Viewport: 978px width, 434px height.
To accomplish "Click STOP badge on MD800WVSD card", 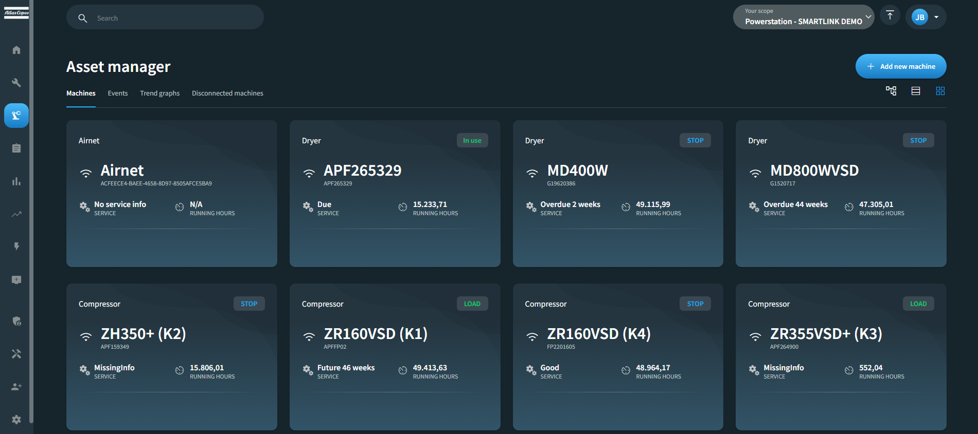I will (x=918, y=140).
